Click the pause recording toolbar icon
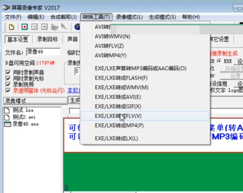Screen dimensions: 243x193 point(35,27)
